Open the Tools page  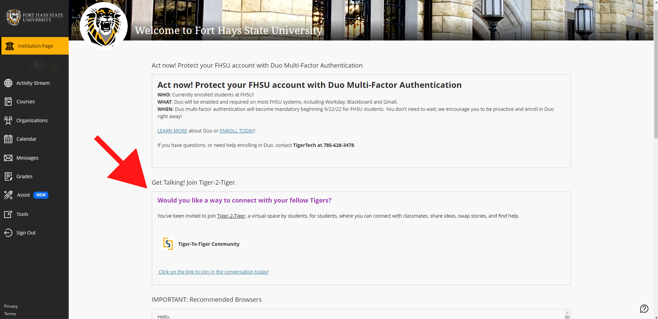[x=22, y=214]
